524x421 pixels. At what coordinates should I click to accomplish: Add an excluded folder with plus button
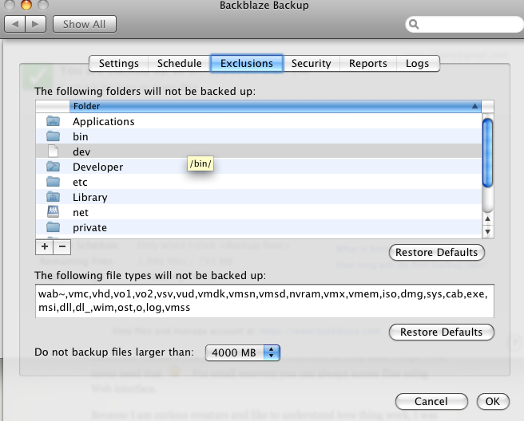point(45,246)
